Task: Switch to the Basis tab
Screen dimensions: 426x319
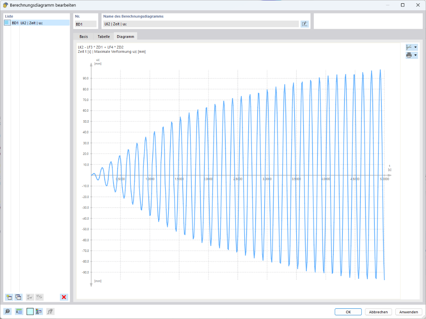Action: [84, 36]
